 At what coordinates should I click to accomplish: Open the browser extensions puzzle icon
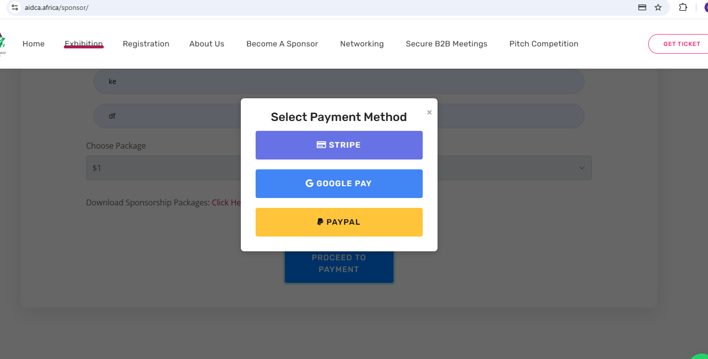pyautogui.click(x=683, y=7)
